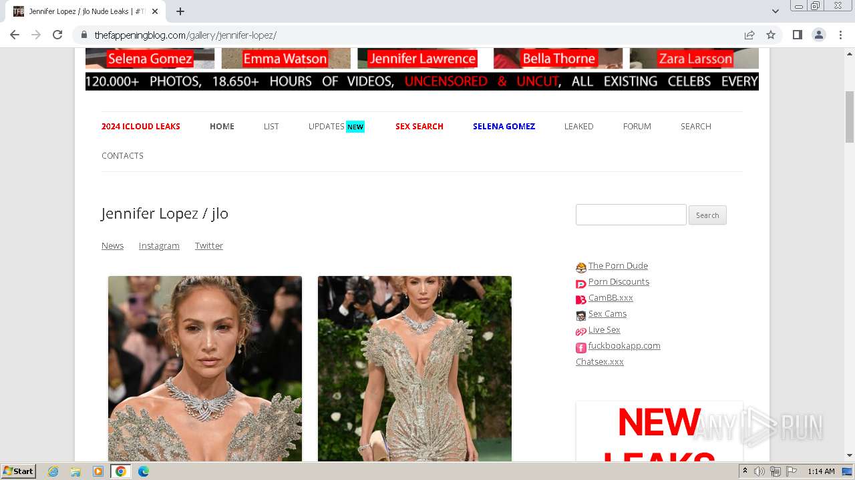Click the browser forward arrow
The width and height of the screenshot is (855, 480).
coord(36,35)
